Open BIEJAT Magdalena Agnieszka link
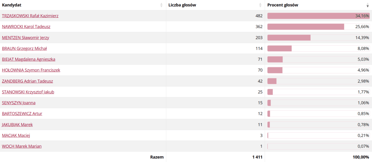The height and width of the screenshot is (162, 372). pos(28,59)
